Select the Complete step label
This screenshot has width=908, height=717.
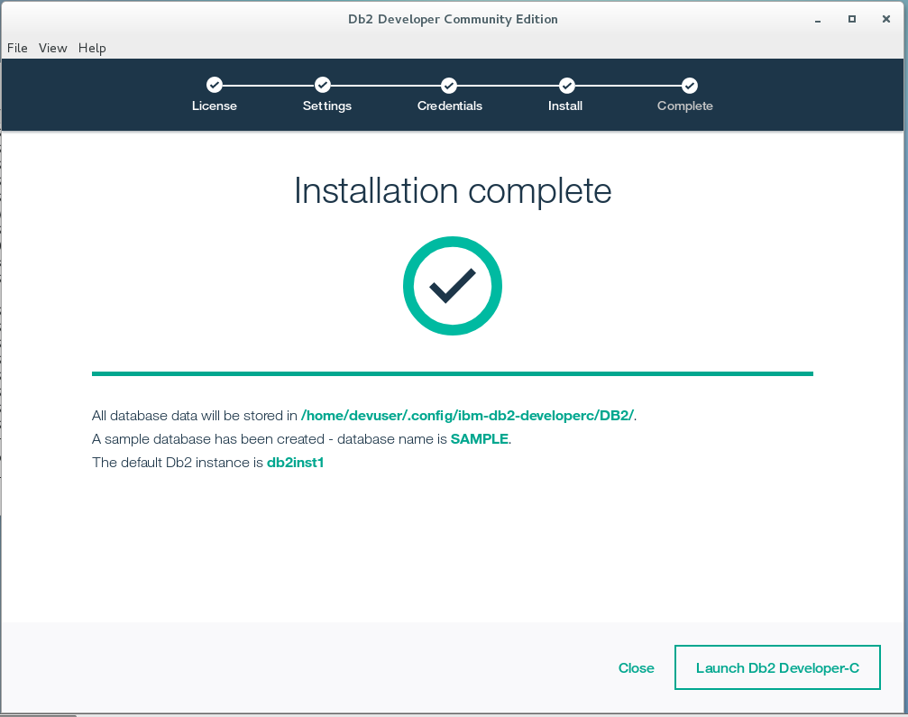click(685, 106)
